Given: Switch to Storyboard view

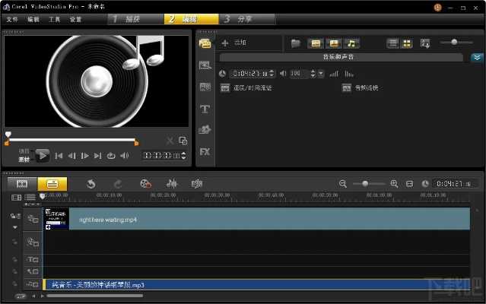Looking at the screenshot, I should coord(22,184).
